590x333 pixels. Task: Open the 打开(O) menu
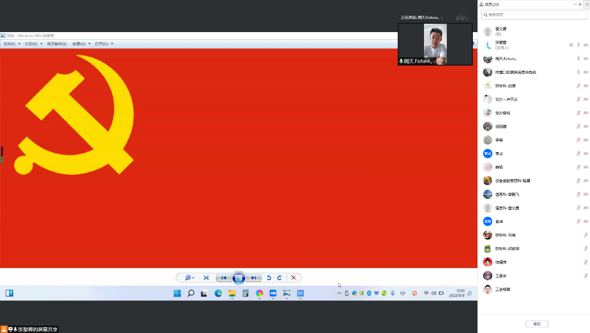104,44
